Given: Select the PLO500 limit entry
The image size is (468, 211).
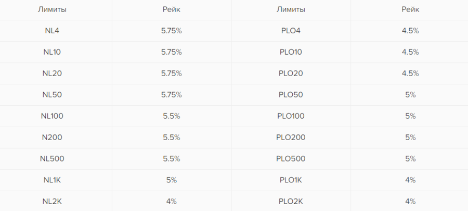Looking at the screenshot, I should pos(291,159).
